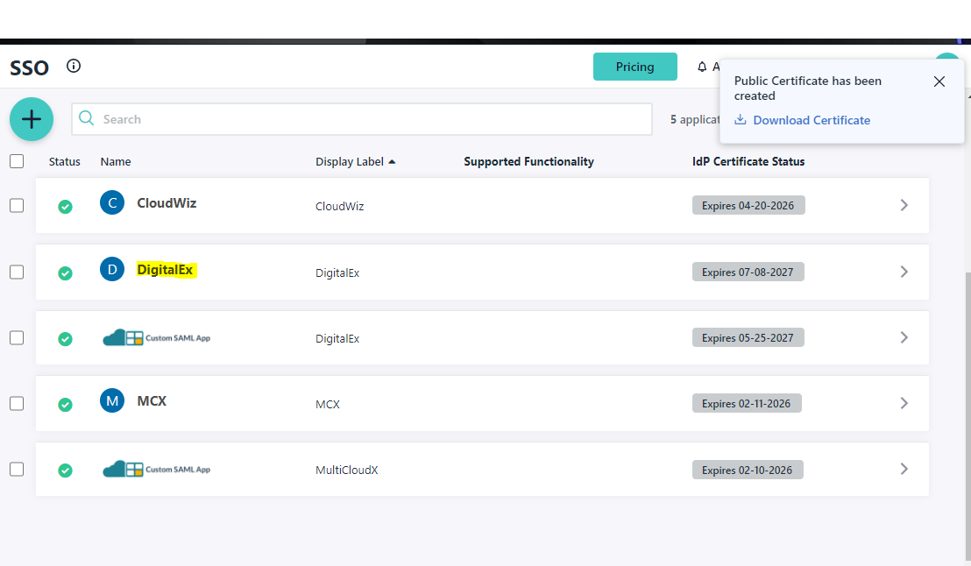The width and height of the screenshot is (971, 566).
Task: Click the IdP Certificate Status column header
Action: pos(748,161)
